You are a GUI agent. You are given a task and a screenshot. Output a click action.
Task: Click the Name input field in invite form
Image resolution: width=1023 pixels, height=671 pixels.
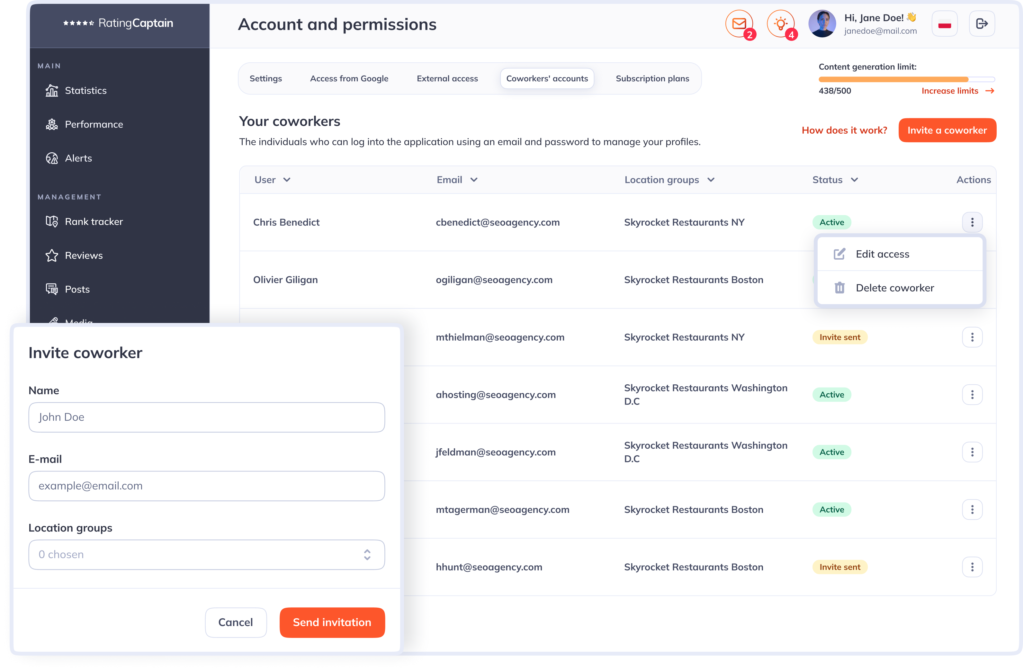click(206, 417)
